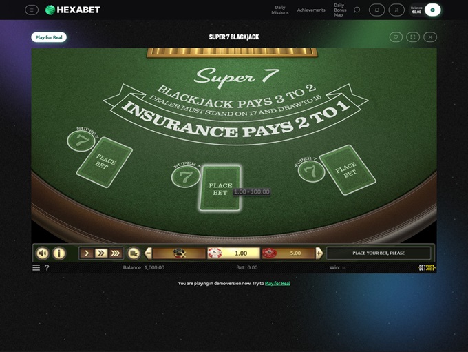
Task: Open the user profile icon
Action: [396, 10]
